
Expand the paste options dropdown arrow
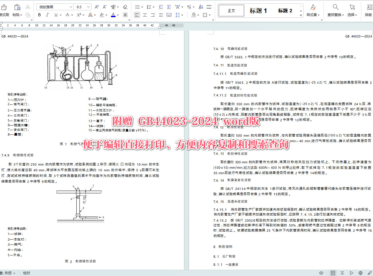click(x=21, y=15)
